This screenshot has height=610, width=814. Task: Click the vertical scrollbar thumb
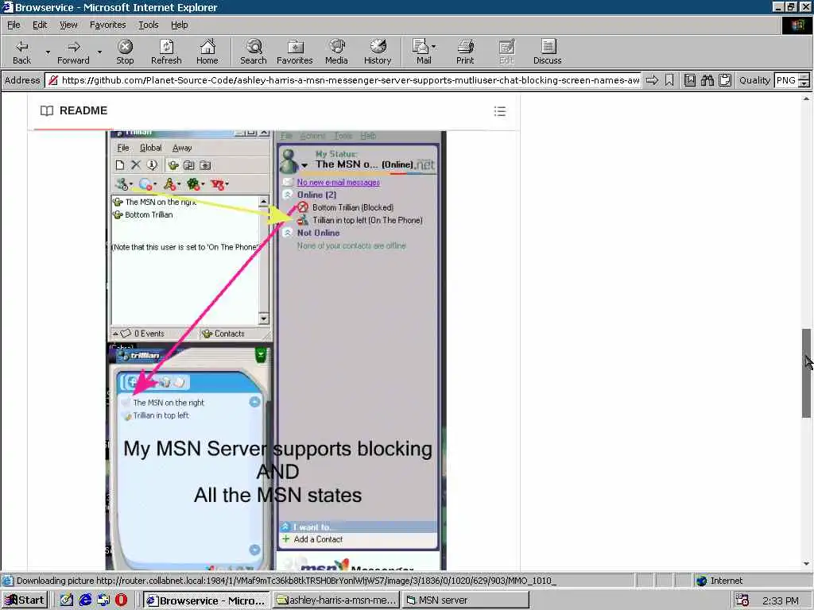806,373
